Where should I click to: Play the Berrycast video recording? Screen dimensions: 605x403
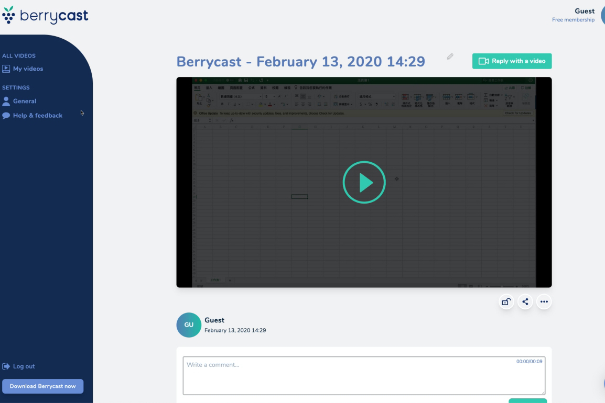point(364,182)
